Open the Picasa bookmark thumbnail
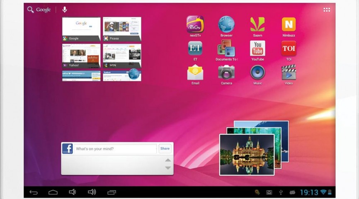Image resolution: width=359 pixels, height=199 pixels. tap(122, 29)
